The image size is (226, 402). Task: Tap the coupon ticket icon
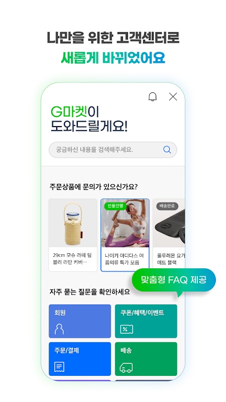point(127,329)
